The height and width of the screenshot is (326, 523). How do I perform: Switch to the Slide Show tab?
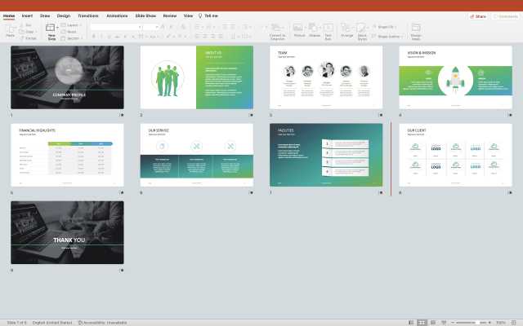coord(146,15)
